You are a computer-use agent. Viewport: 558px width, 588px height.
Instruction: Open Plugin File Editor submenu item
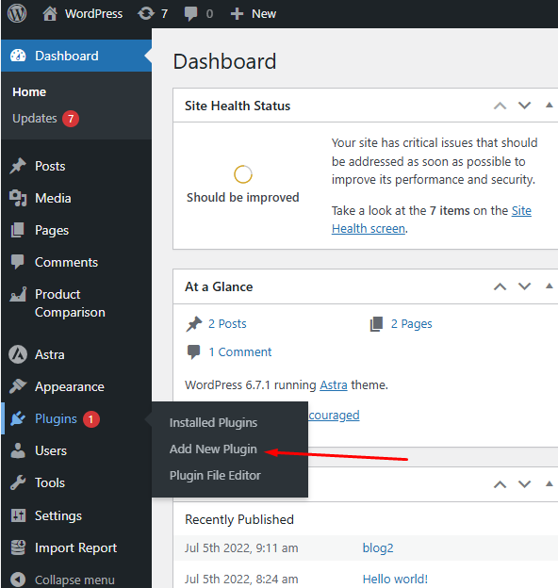[x=215, y=476]
